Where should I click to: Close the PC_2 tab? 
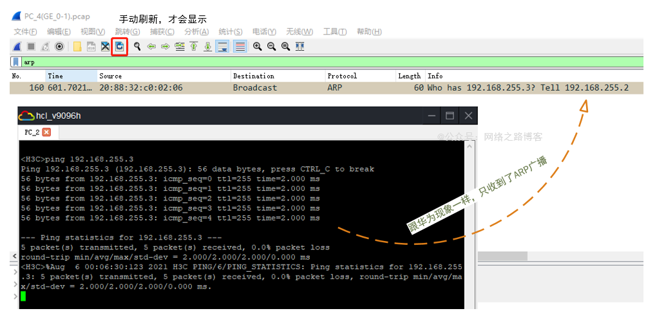(x=46, y=132)
